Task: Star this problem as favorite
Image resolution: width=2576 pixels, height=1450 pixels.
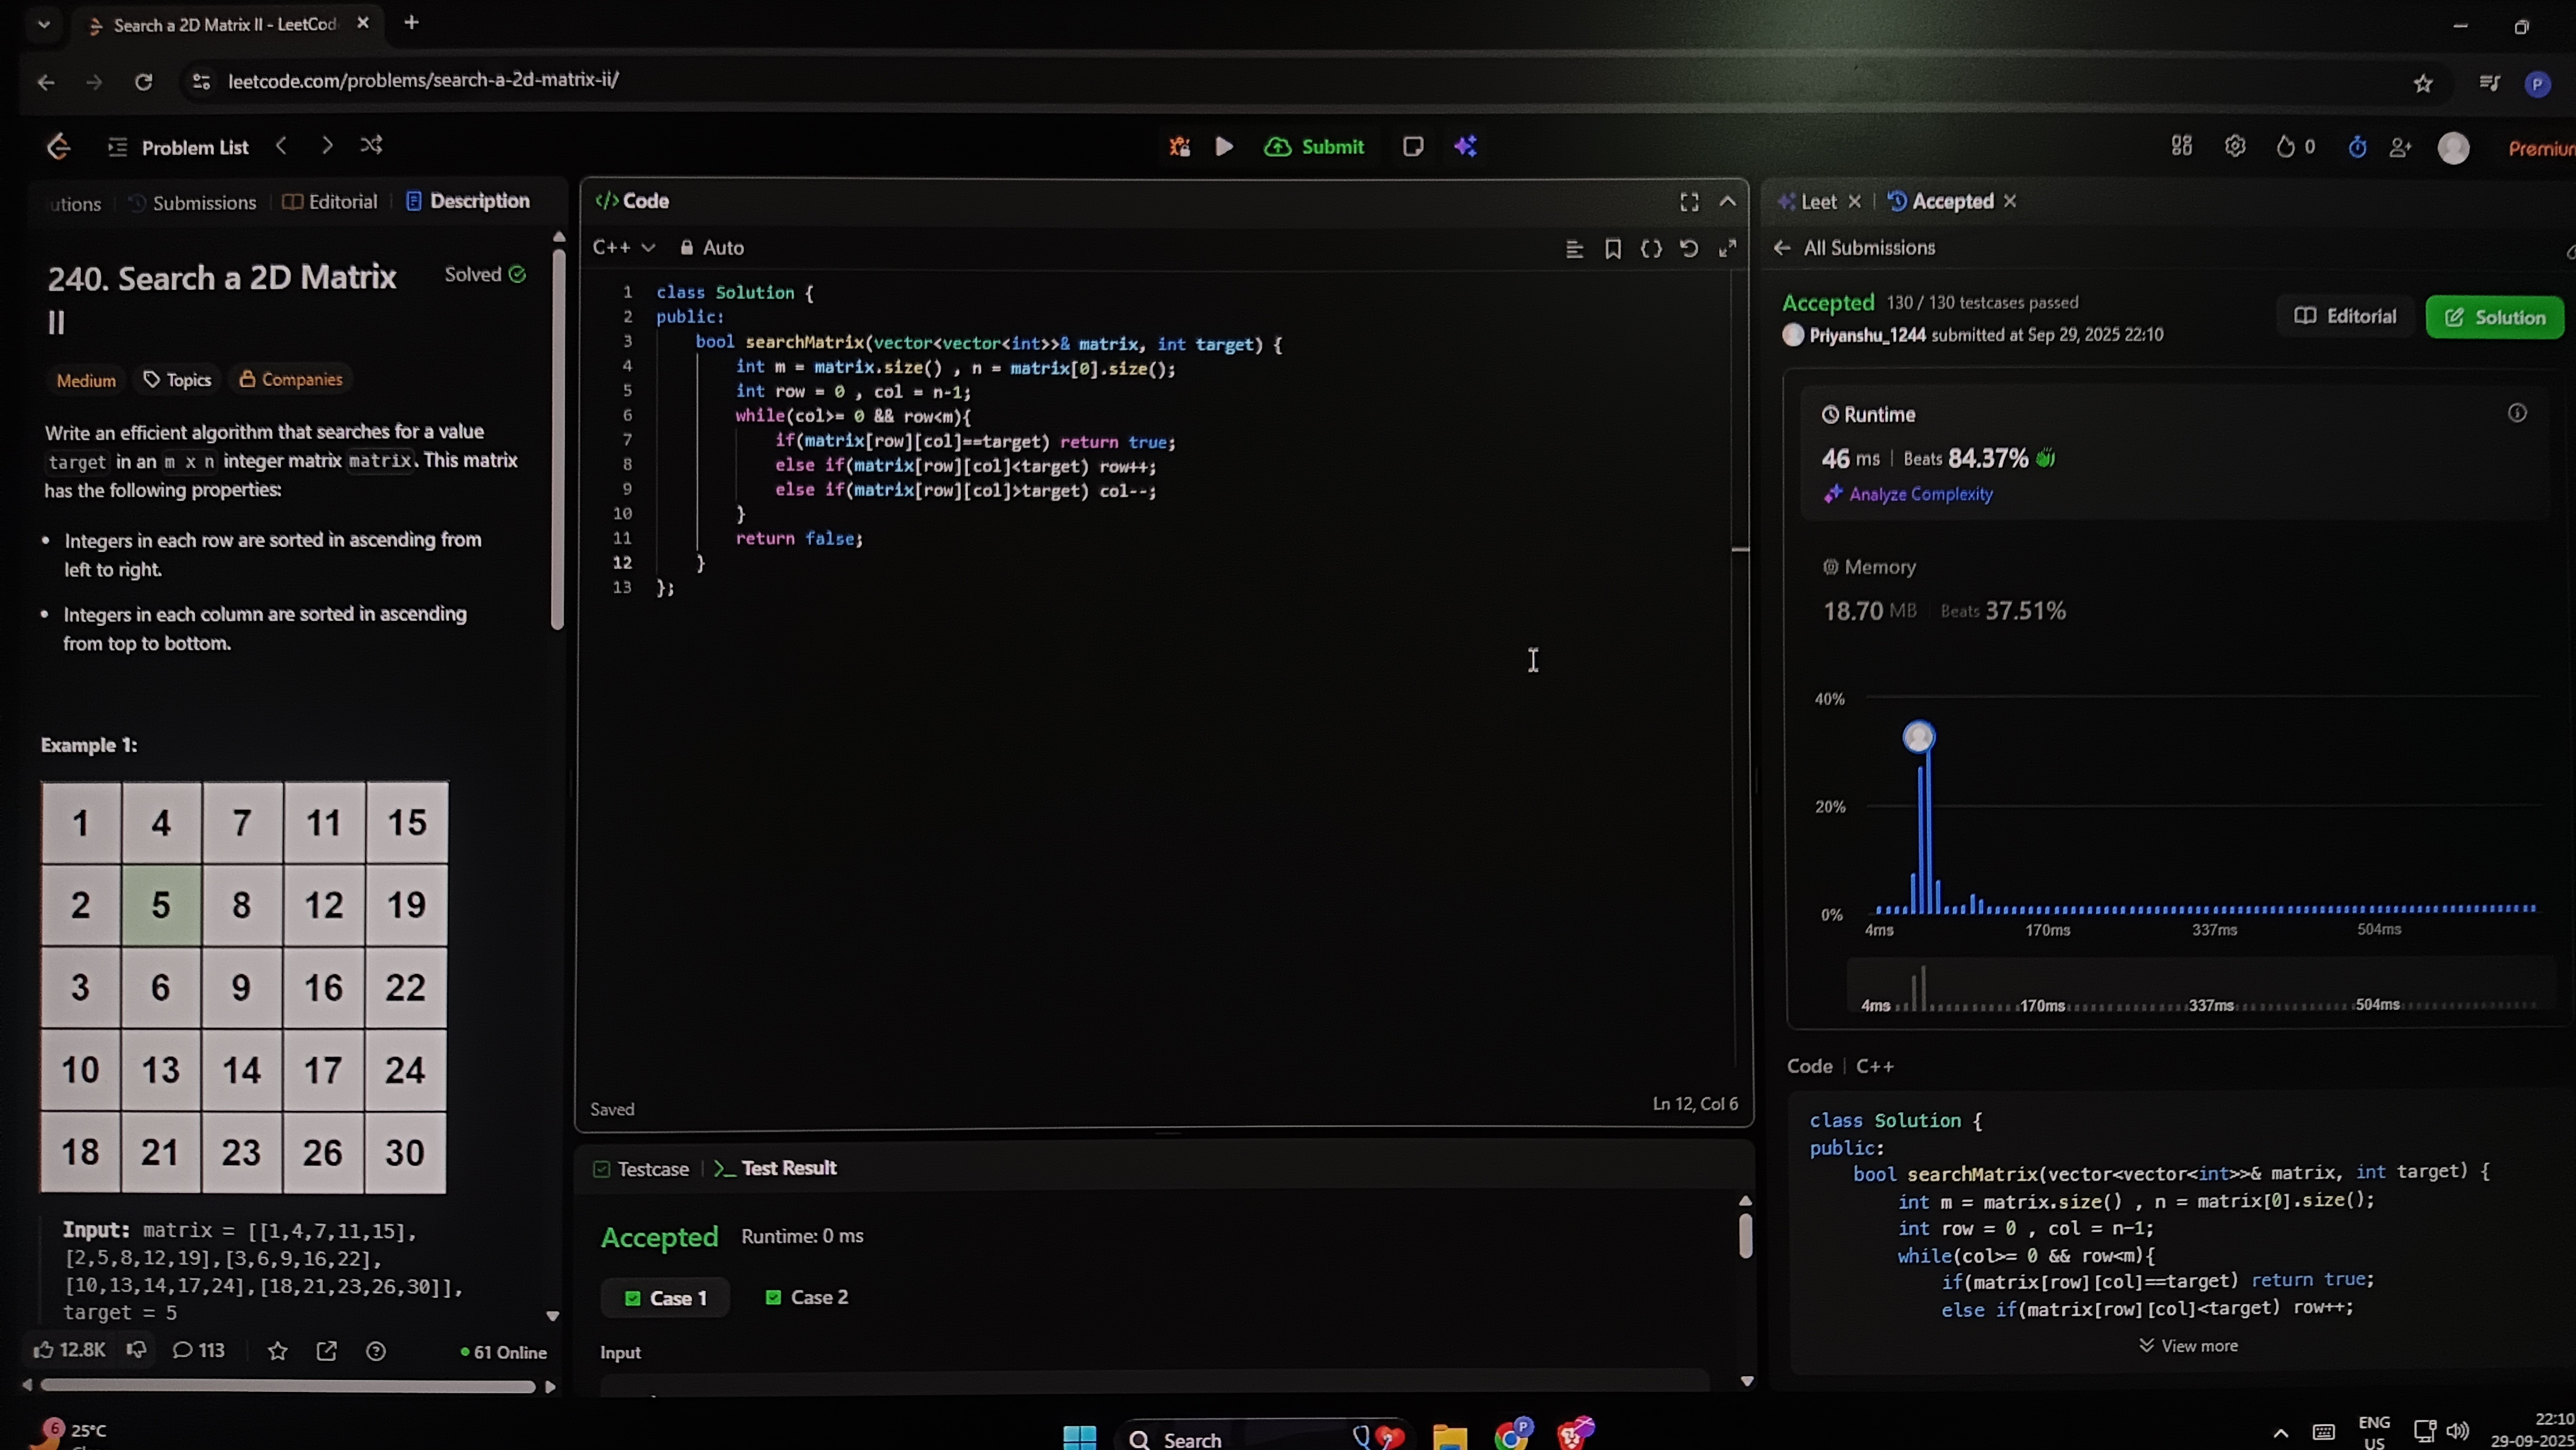Action: point(278,1351)
